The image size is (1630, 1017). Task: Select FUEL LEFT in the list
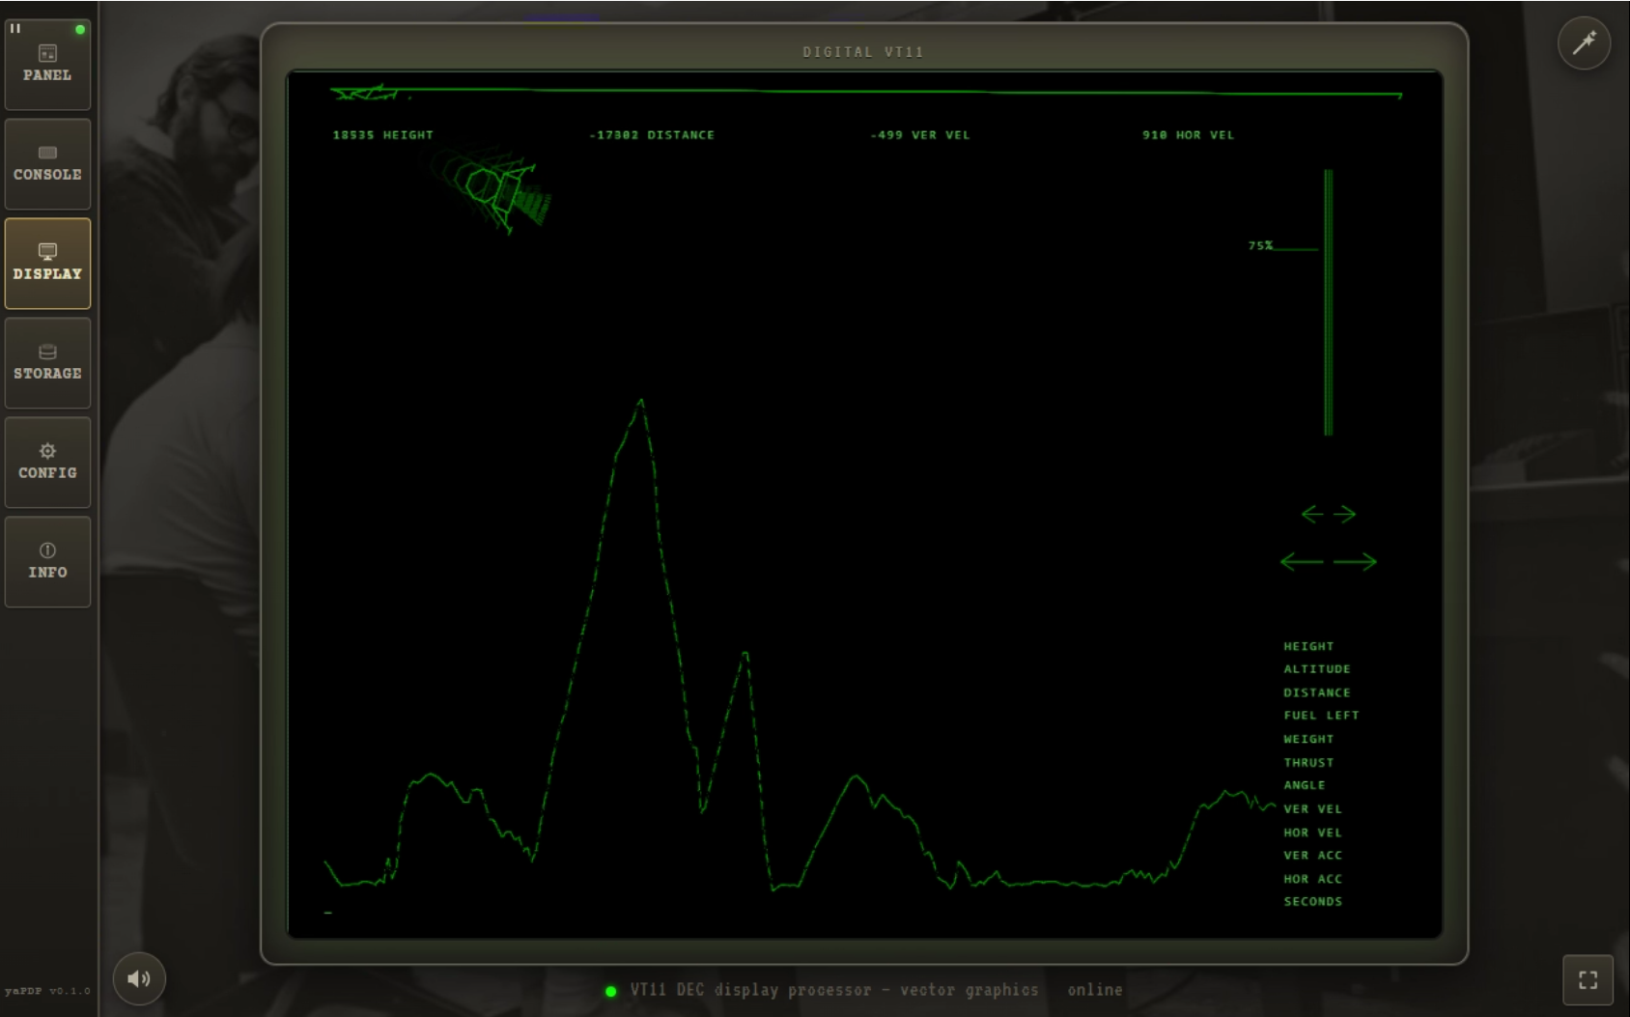[1321, 716]
